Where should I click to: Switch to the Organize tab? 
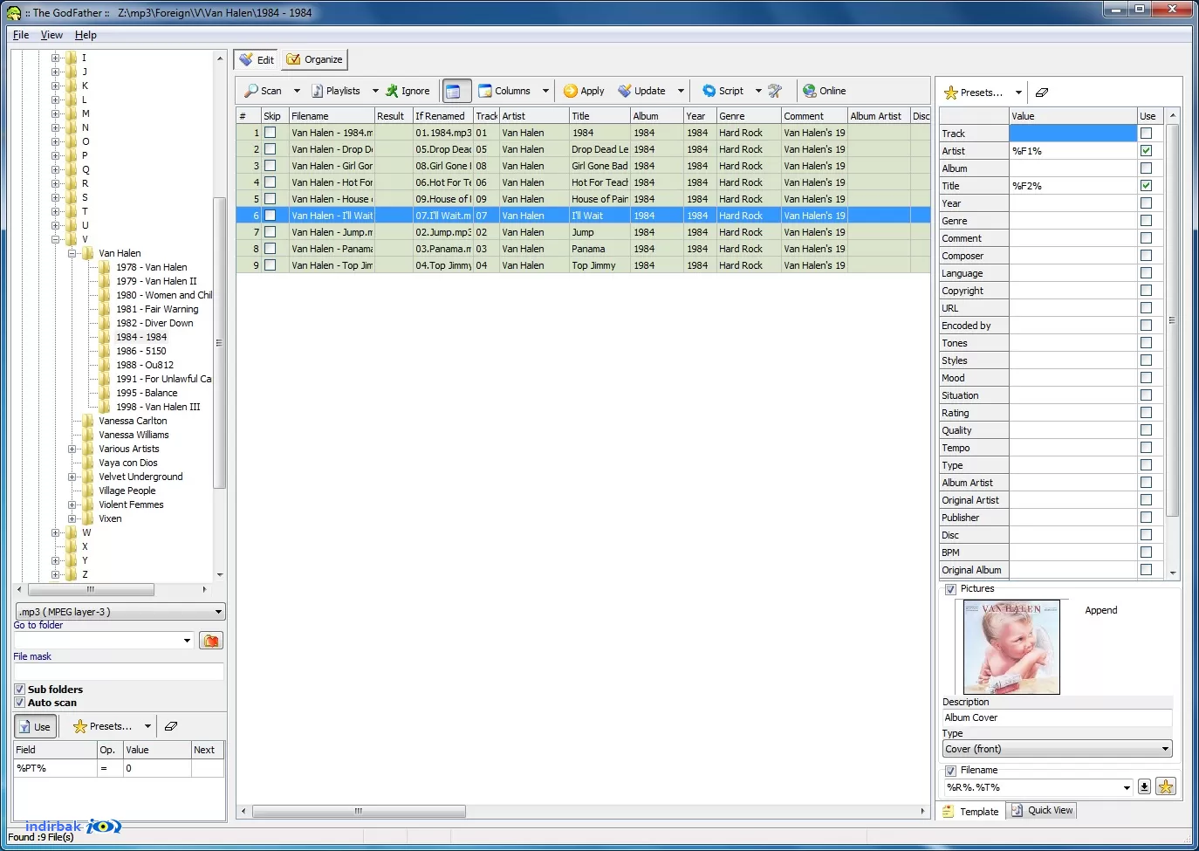point(315,60)
